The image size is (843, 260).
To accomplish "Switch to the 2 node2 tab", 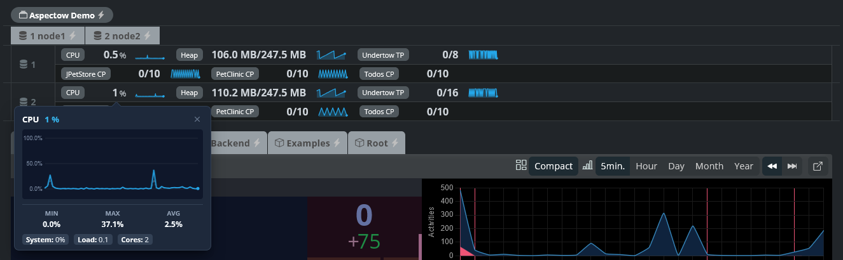I will [x=122, y=36].
